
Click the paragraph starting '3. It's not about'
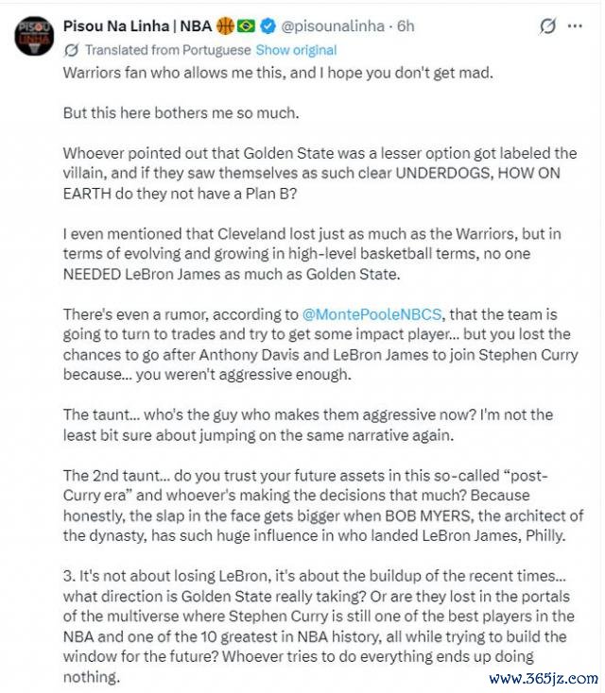tap(319, 626)
